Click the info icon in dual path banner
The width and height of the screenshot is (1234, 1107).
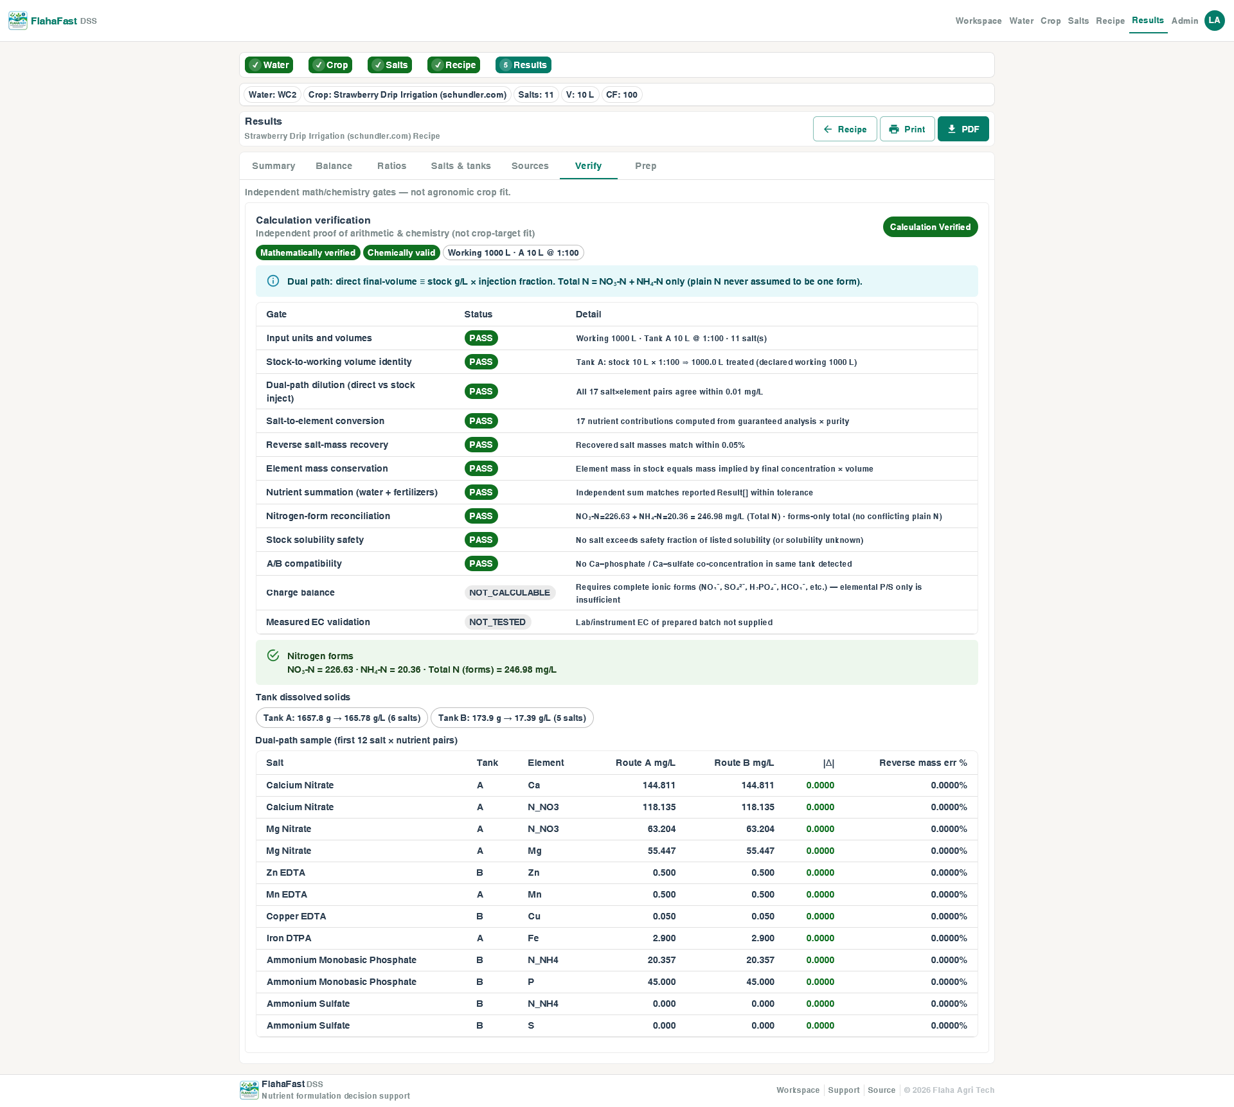(273, 281)
